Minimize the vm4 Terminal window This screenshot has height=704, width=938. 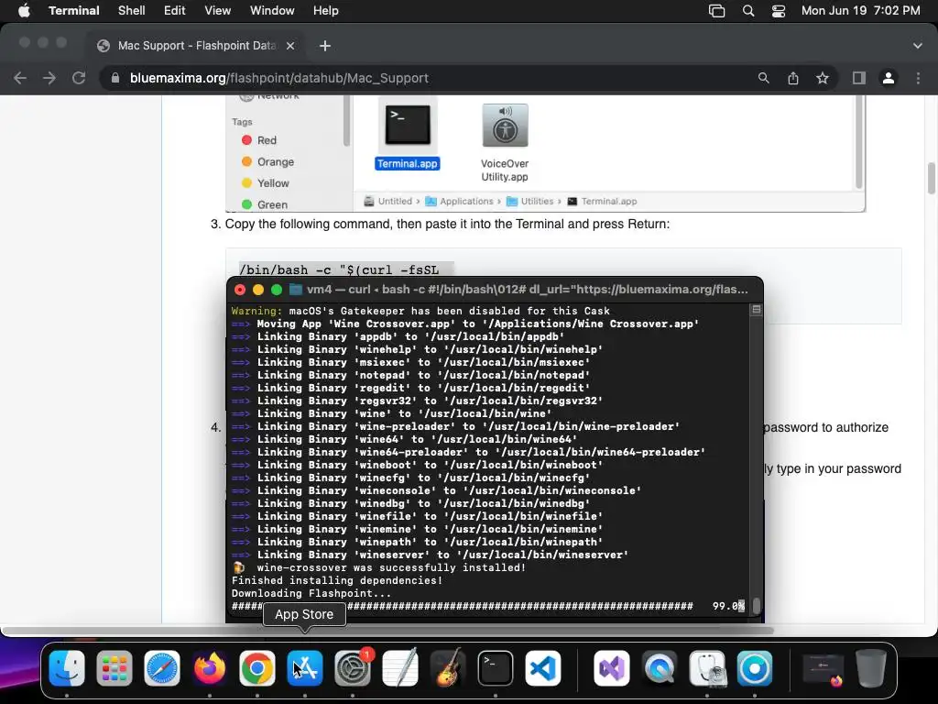[x=258, y=290]
